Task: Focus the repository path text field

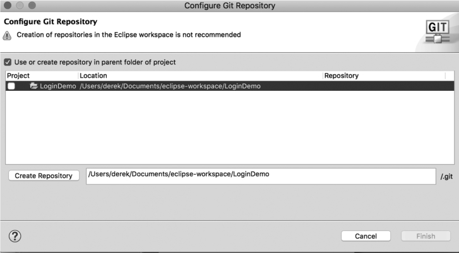Action: point(260,175)
